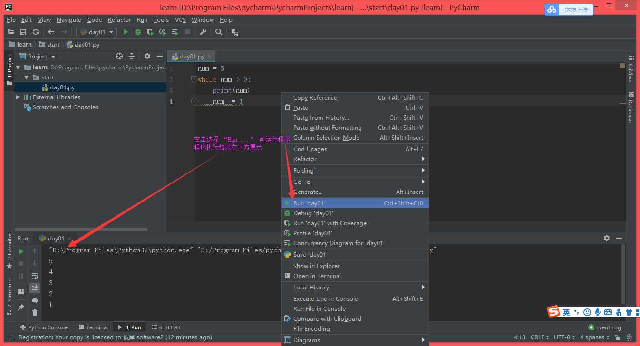Click the learn breadcrumb in the navigation bar
The width and height of the screenshot is (640, 346).
pyautogui.click(x=20, y=45)
